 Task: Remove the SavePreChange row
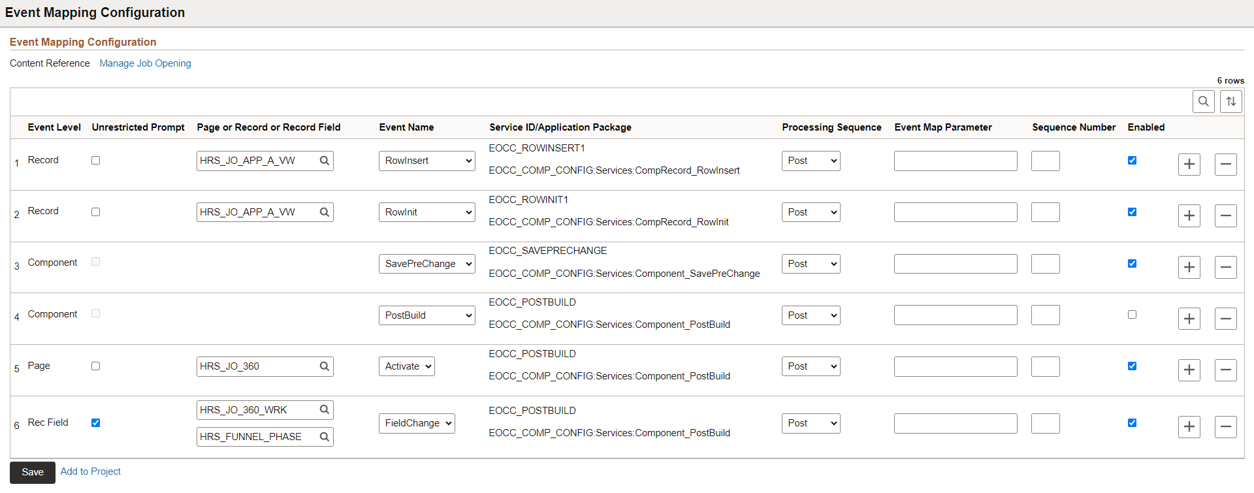click(x=1225, y=267)
